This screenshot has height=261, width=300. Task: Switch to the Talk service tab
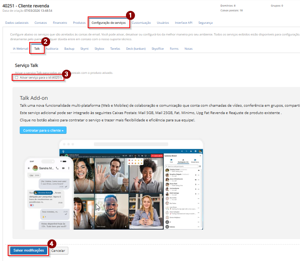click(x=37, y=49)
